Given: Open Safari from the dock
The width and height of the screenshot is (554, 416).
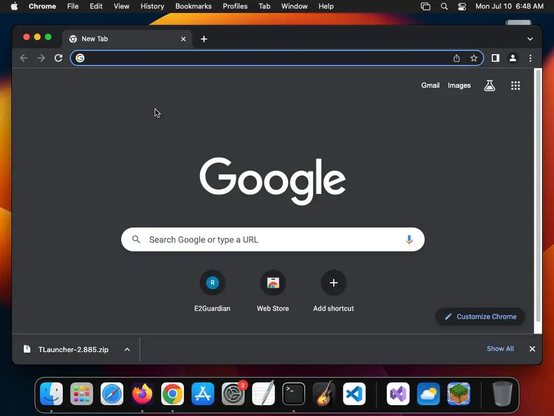Looking at the screenshot, I should pos(112,394).
